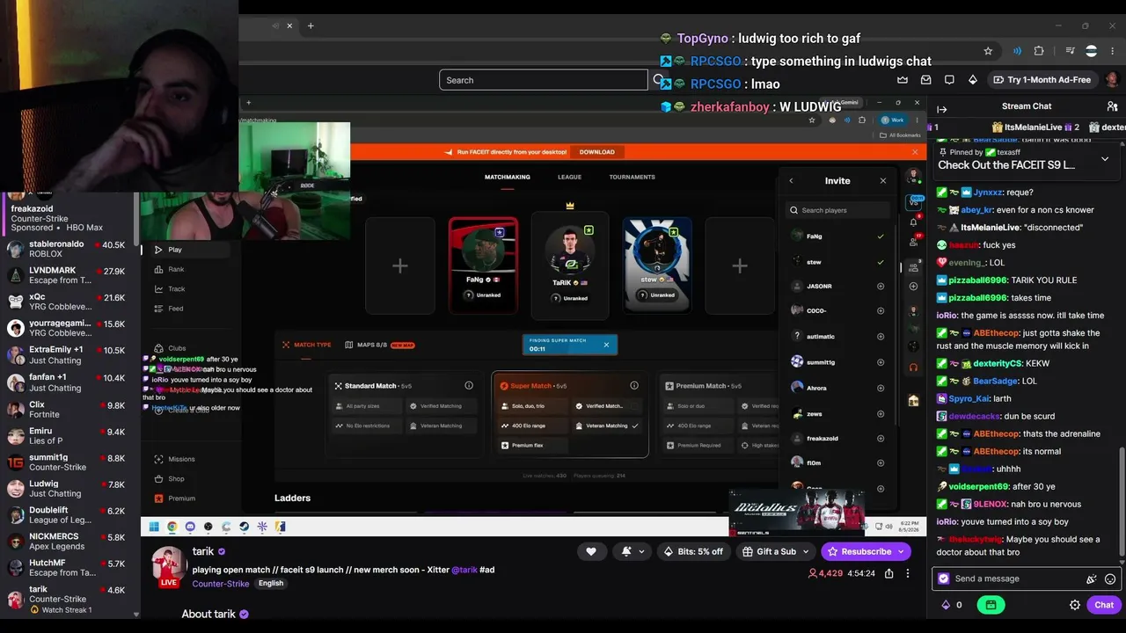
Task: Toggle Veteran Matching in Standard Match card
Action: click(442, 426)
